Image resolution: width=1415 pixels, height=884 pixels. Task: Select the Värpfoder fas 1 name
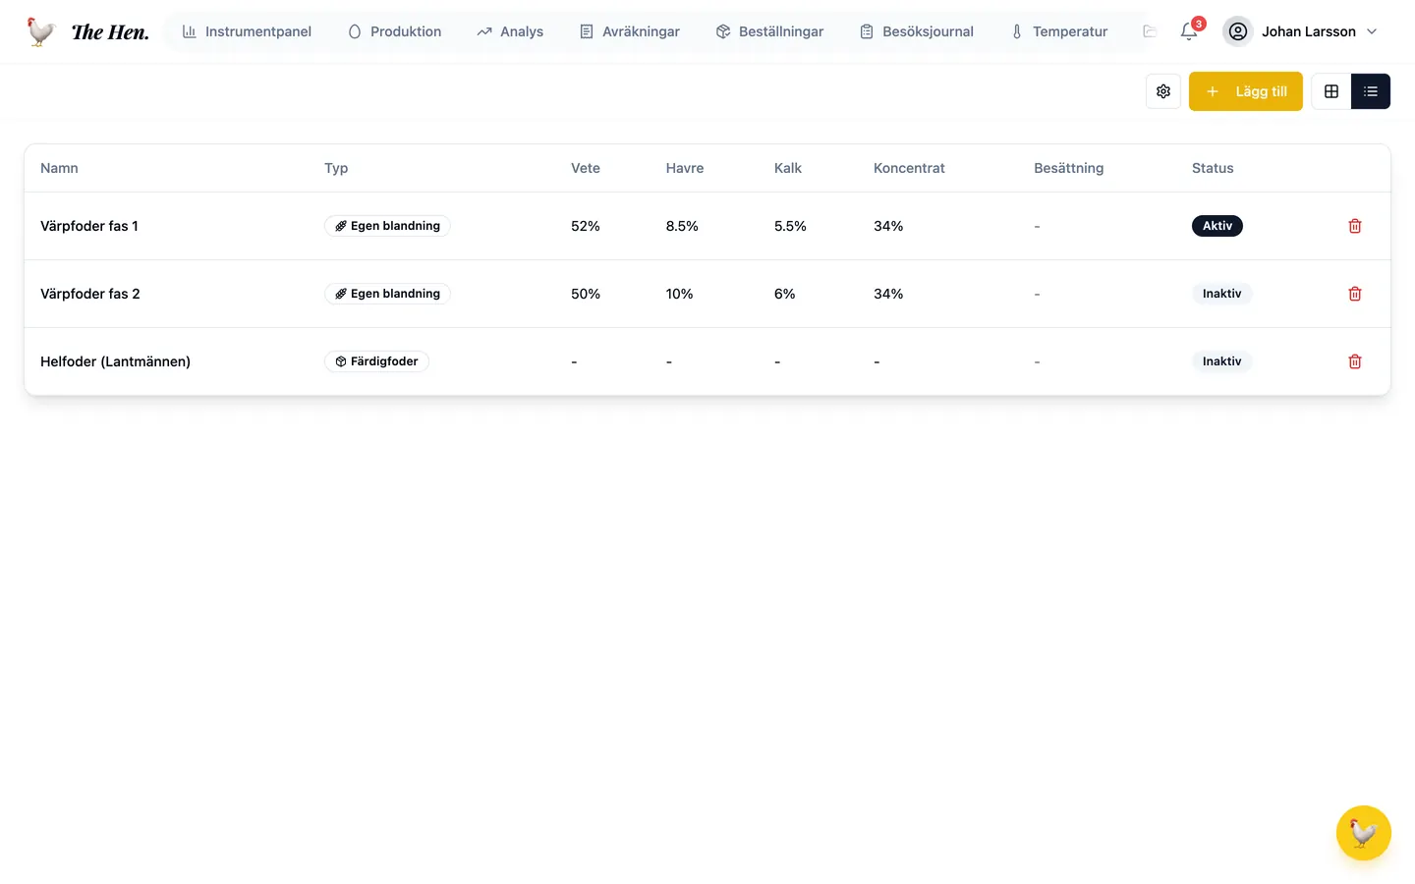[89, 226]
